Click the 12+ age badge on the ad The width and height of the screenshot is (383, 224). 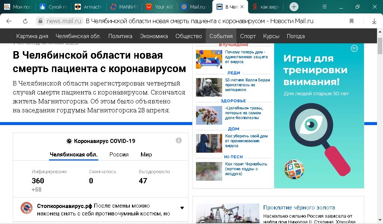(355, 48)
